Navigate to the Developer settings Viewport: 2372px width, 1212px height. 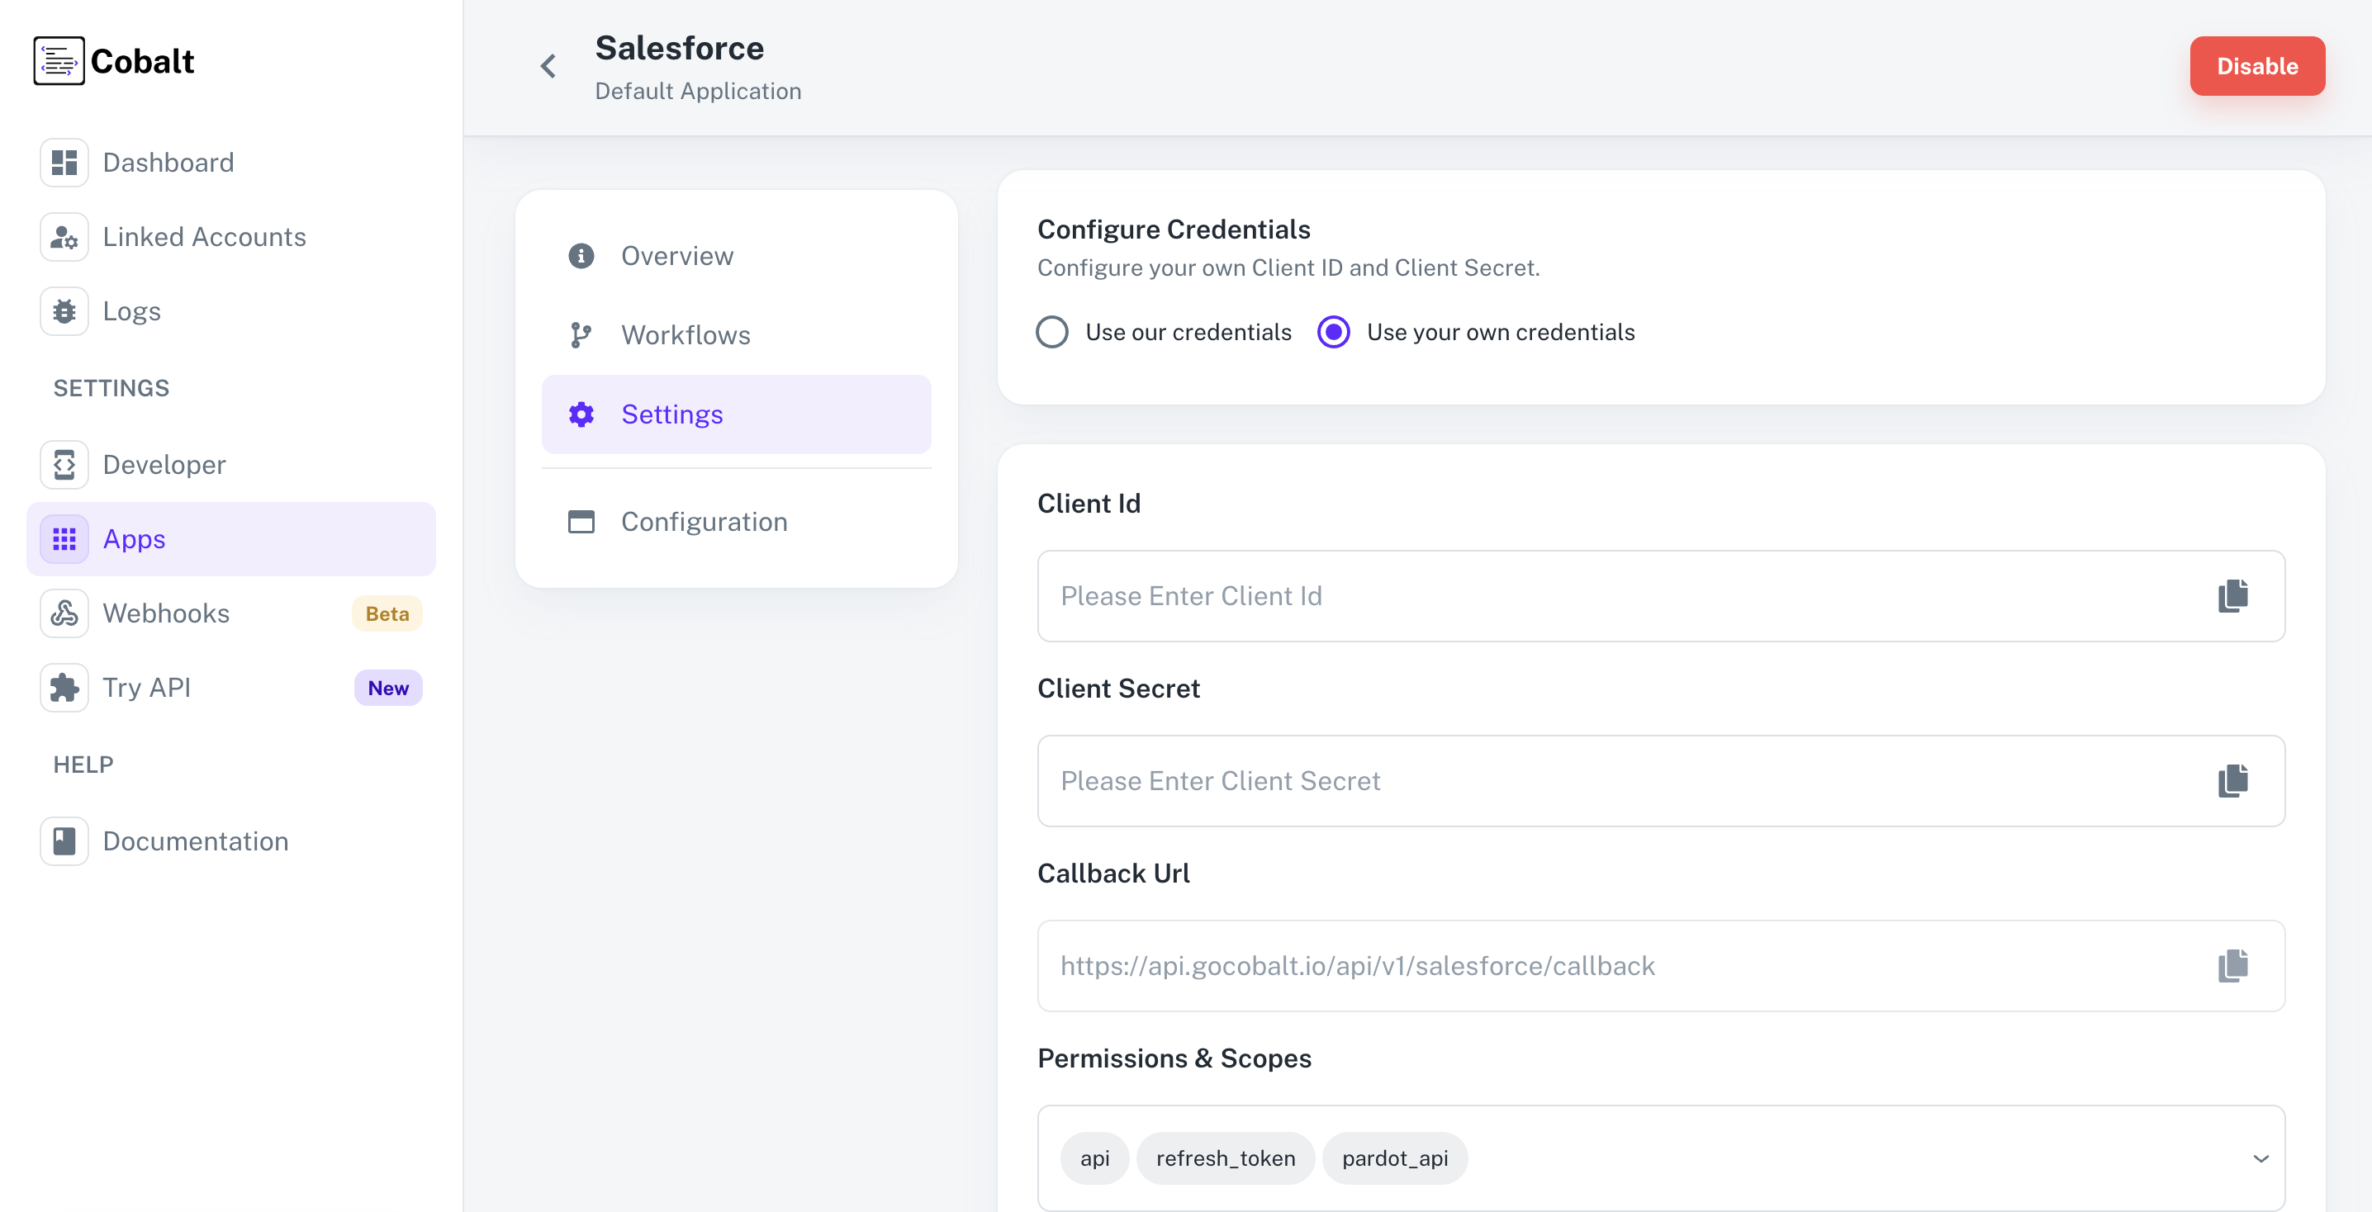click(162, 465)
